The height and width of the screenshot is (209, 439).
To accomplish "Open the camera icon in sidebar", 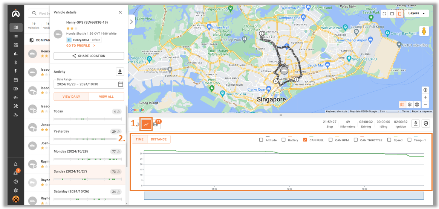I will (16, 89).
